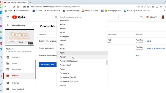This screenshot has width=166, height=93.
Task: Click browser forward arrow
Action: point(10,7)
